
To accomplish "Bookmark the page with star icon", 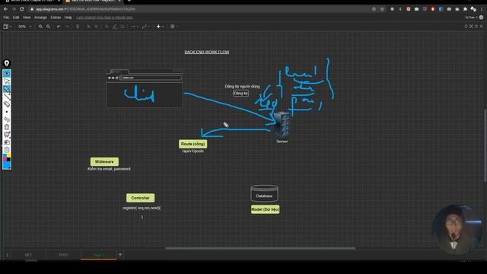I will (382, 9).
